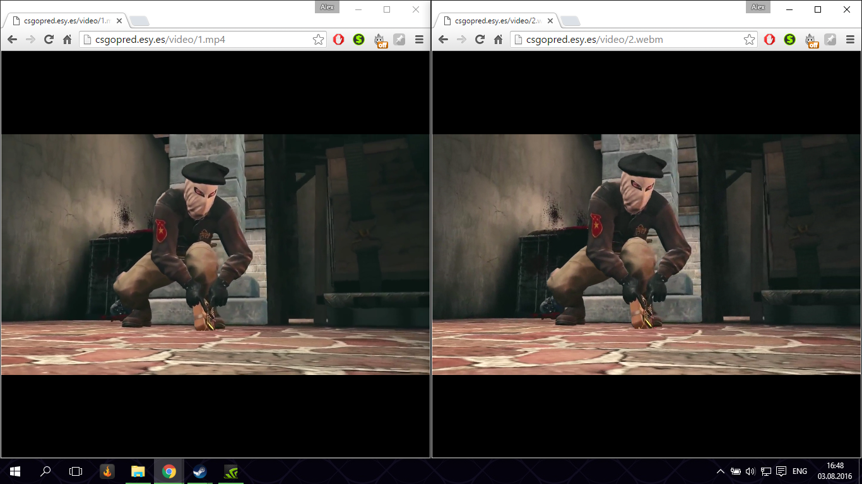Viewport: 862px width, 484px height.
Task: Click grey pin extension in left window
Action: pos(399,40)
